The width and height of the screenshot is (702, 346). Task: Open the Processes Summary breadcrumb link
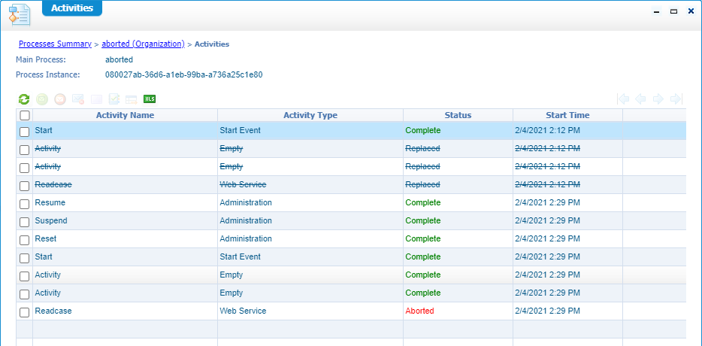coord(55,44)
